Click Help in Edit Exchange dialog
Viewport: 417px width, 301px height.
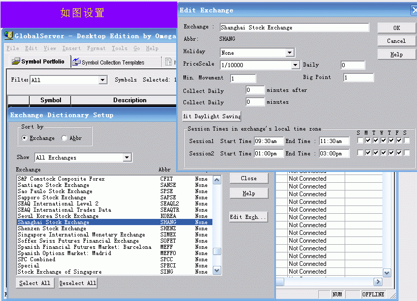396,54
